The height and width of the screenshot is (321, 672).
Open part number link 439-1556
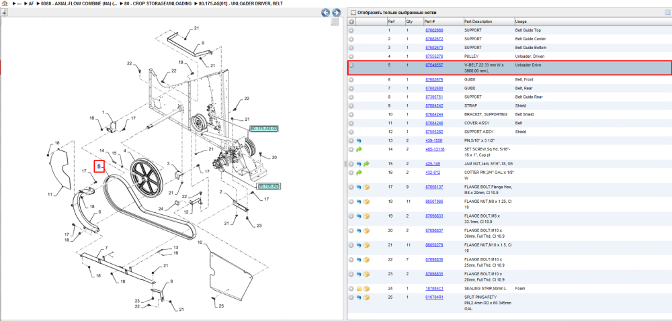(x=433, y=141)
